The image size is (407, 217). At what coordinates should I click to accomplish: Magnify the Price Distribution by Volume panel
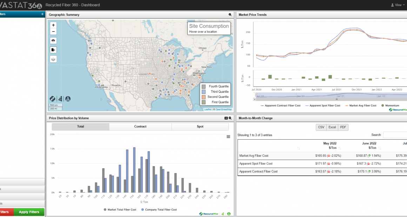click(230, 118)
